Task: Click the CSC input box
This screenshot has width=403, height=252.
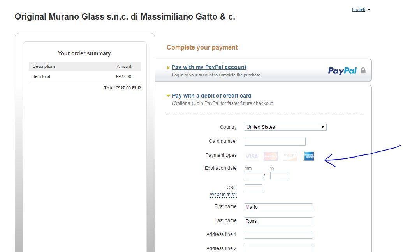Action: click(253, 188)
